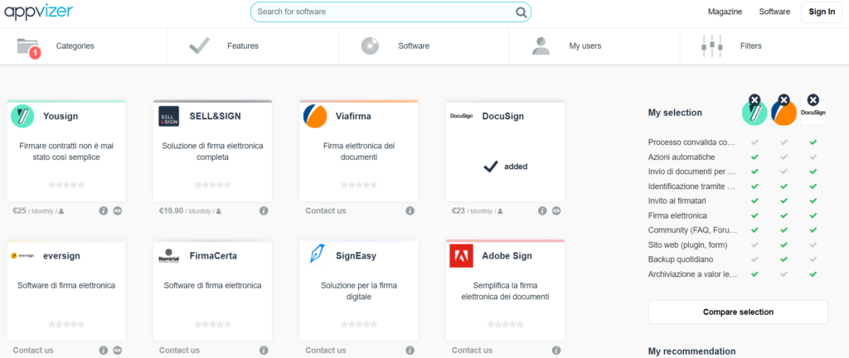Click the eye icon on eversign card
This screenshot has height=358, width=849.
coord(118,351)
